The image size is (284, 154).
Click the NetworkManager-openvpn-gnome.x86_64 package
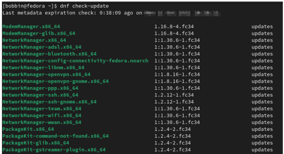click(55, 81)
